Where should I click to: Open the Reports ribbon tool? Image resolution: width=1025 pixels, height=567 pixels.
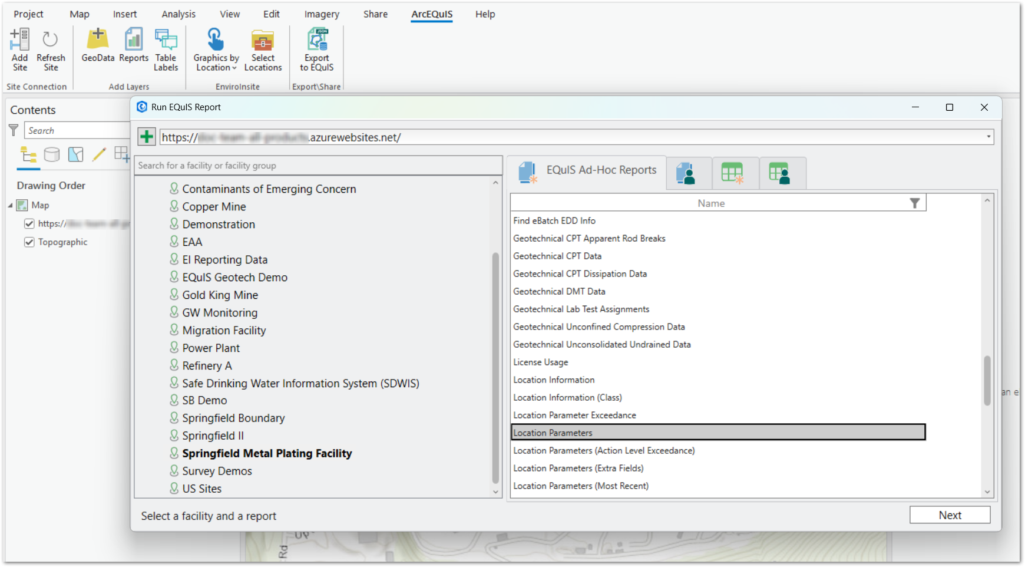tap(134, 39)
